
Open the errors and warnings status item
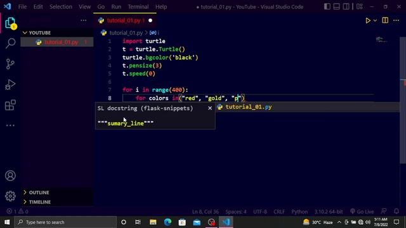17,212
